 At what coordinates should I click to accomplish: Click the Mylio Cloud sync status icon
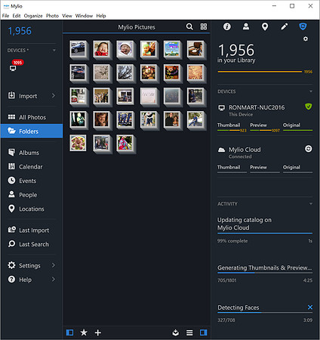coord(309,149)
